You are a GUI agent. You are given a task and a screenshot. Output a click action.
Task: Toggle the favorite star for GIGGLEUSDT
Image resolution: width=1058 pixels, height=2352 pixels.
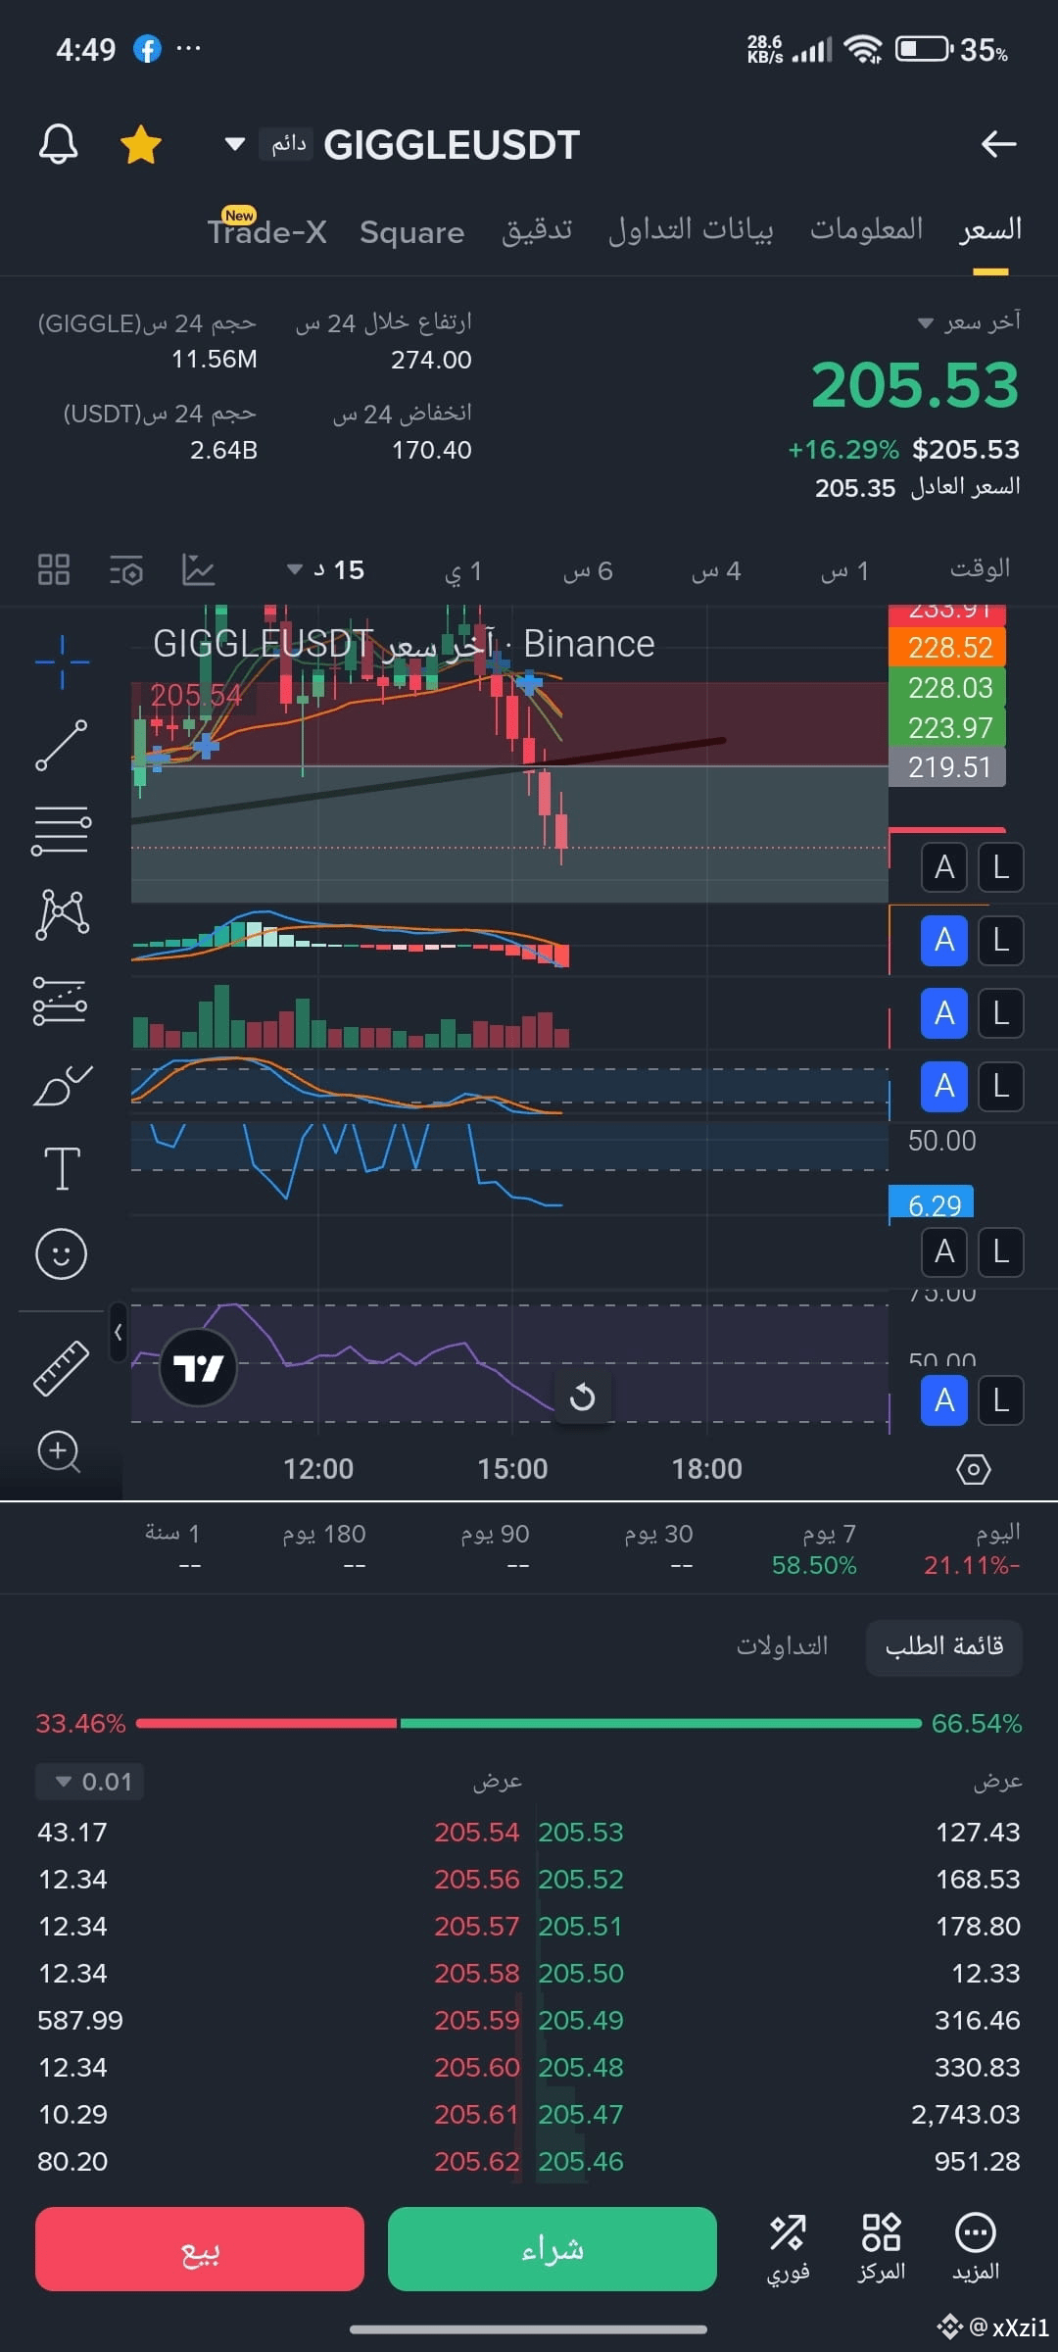pos(140,144)
